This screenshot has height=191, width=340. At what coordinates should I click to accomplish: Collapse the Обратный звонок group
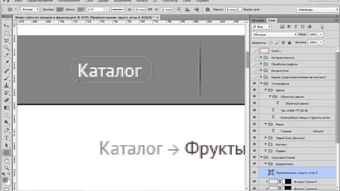270,97
